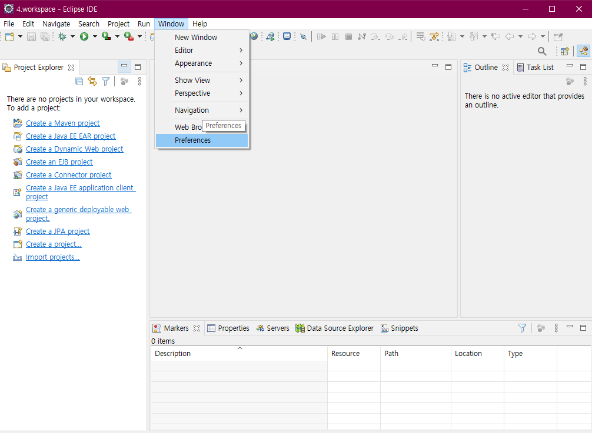Toggle Link with Editor in Project Explorer
This screenshot has height=433, width=592.
92,81
